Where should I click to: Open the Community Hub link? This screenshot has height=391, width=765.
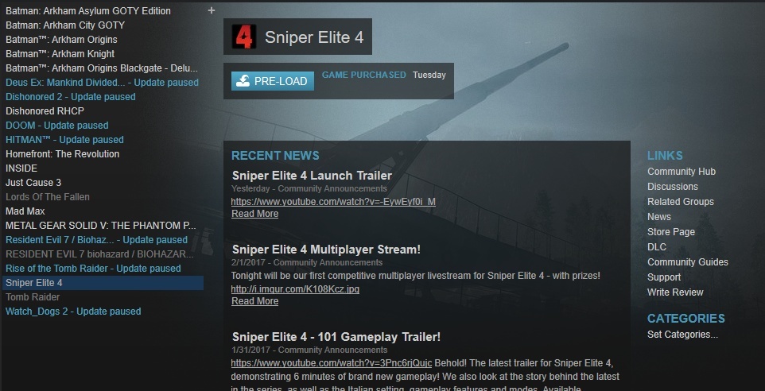[681, 172]
